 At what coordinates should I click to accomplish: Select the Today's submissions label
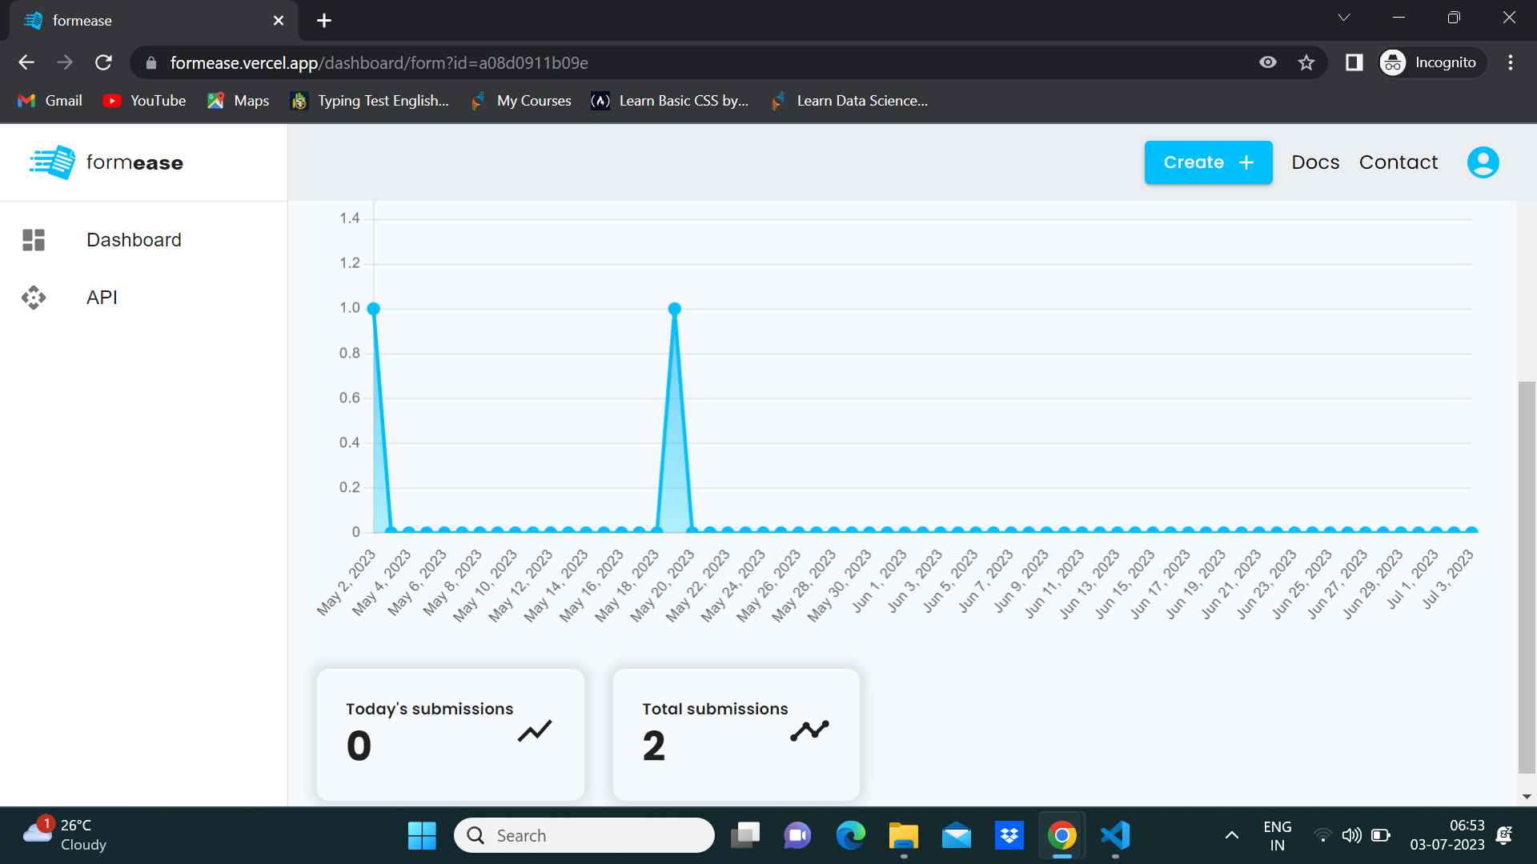pyautogui.click(x=429, y=709)
